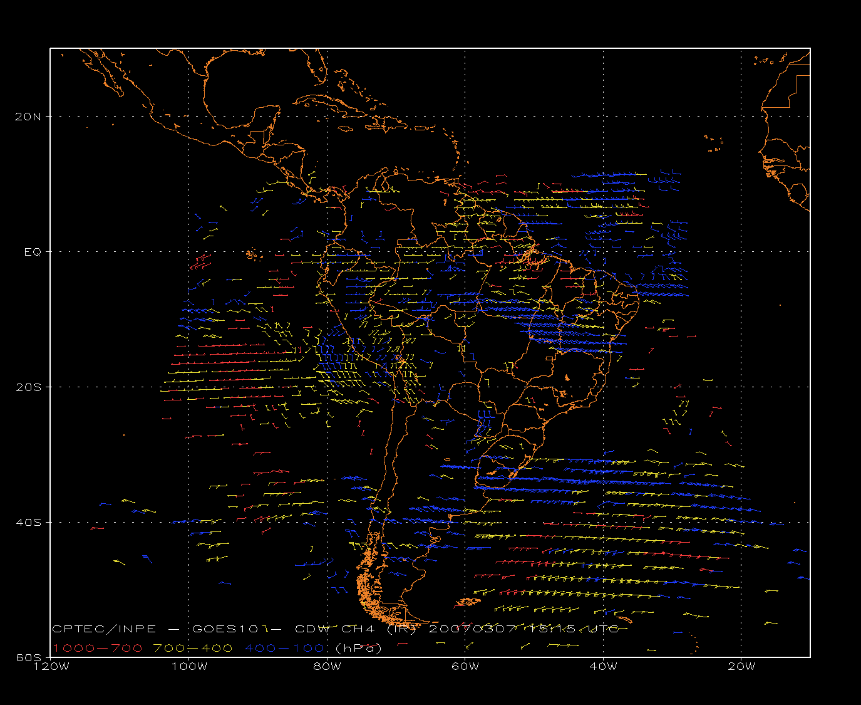
Task: Click the blue 400-100 legend entry
Action: click(284, 648)
